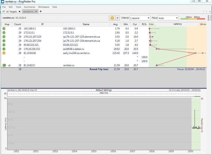Sort by the Cur column header
The height and width of the screenshot is (155, 212).
pos(135,24)
